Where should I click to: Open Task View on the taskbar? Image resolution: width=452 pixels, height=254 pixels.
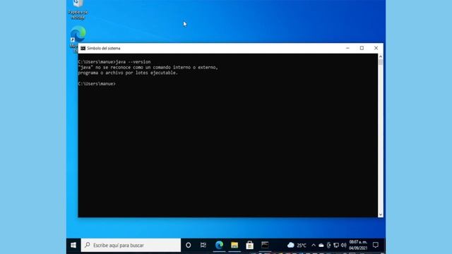pos(203,245)
